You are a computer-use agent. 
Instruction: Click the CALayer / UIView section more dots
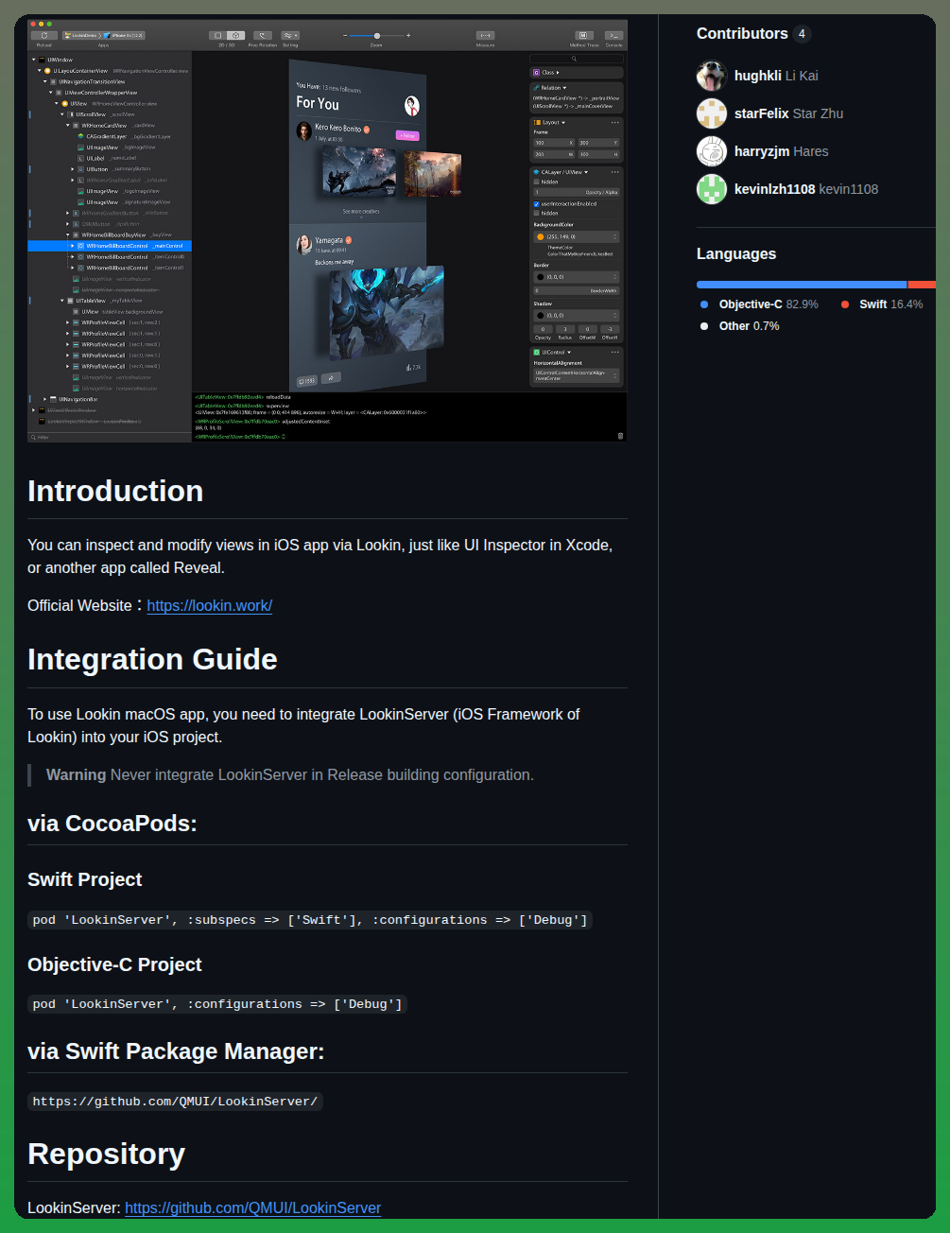pyautogui.click(x=614, y=172)
